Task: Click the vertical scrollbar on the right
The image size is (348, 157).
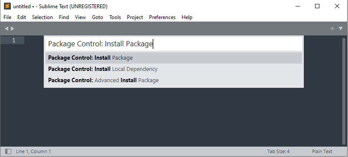Action: click(x=344, y=91)
